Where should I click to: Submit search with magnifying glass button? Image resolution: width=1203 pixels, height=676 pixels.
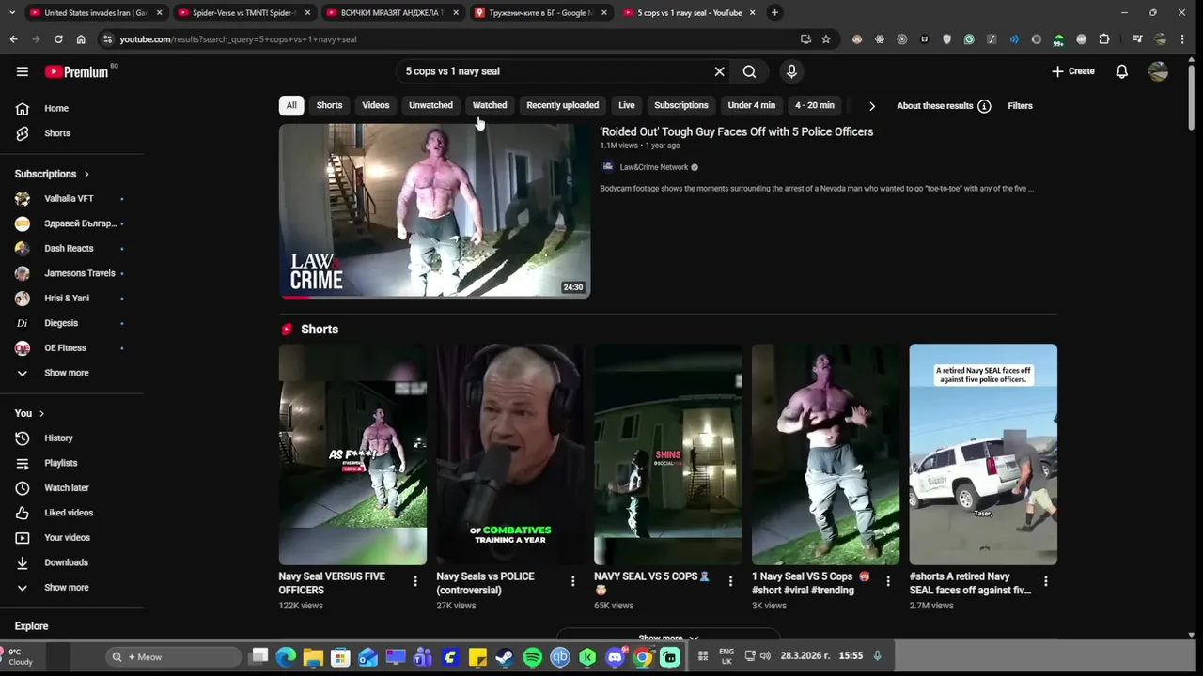coord(749,71)
